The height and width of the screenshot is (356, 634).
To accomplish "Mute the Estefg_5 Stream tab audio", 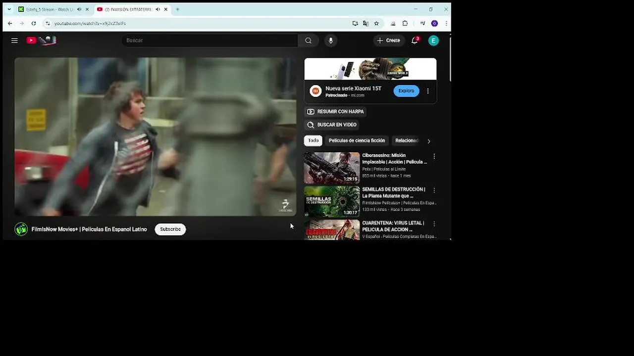I will 79,9.
